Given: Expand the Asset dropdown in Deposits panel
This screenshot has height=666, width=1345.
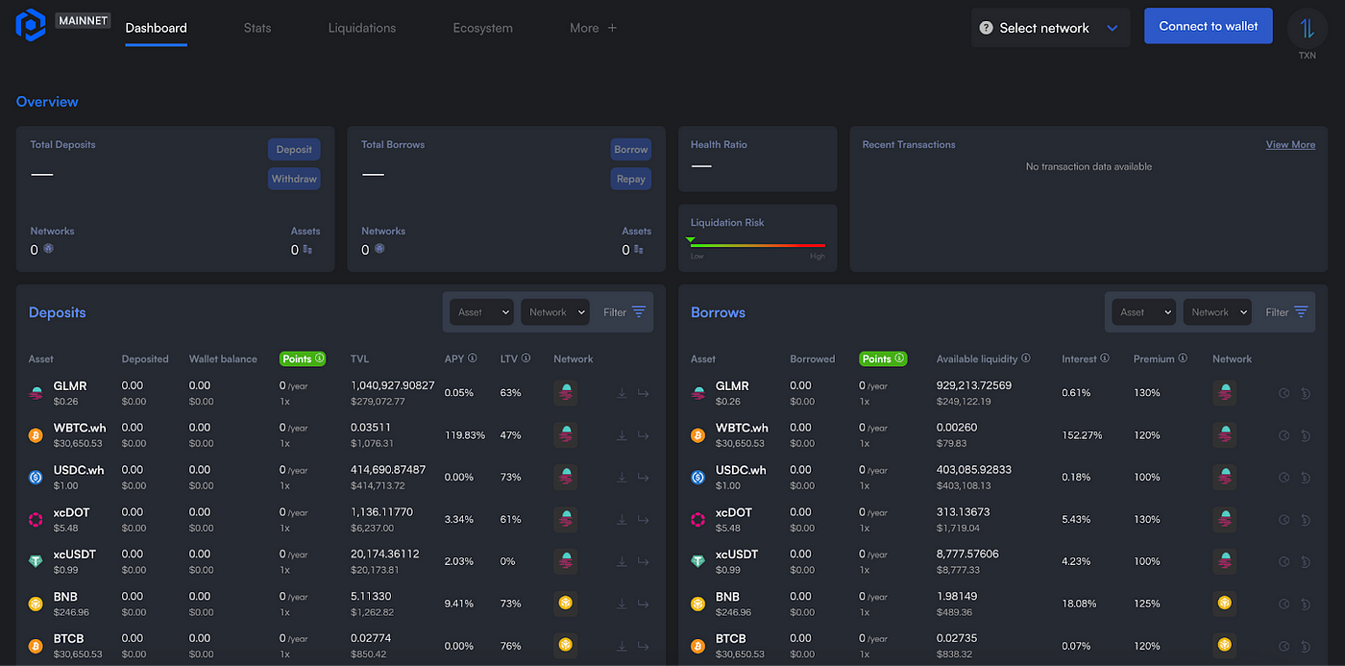Looking at the screenshot, I should (x=482, y=312).
